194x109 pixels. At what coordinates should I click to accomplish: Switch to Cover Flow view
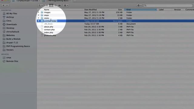59,5
